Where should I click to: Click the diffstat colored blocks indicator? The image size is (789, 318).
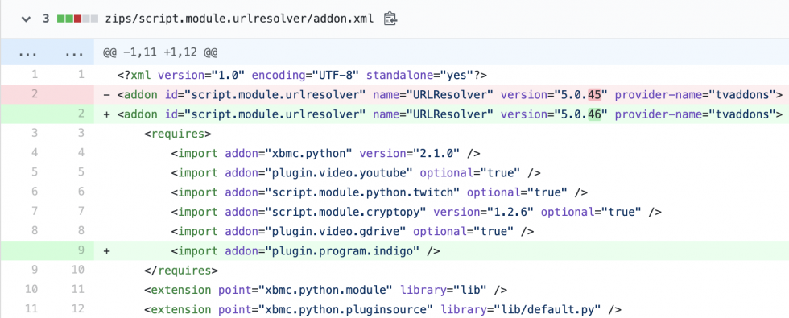click(77, 19)
